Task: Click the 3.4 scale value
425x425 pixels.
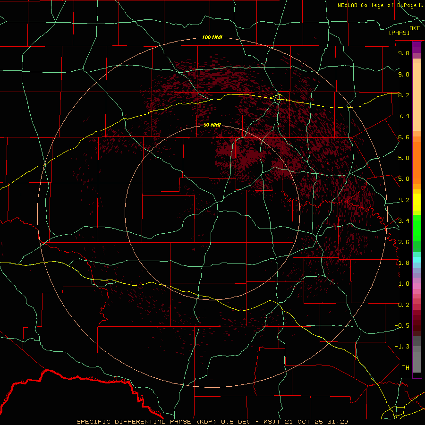Action: [x=404, y=221]
